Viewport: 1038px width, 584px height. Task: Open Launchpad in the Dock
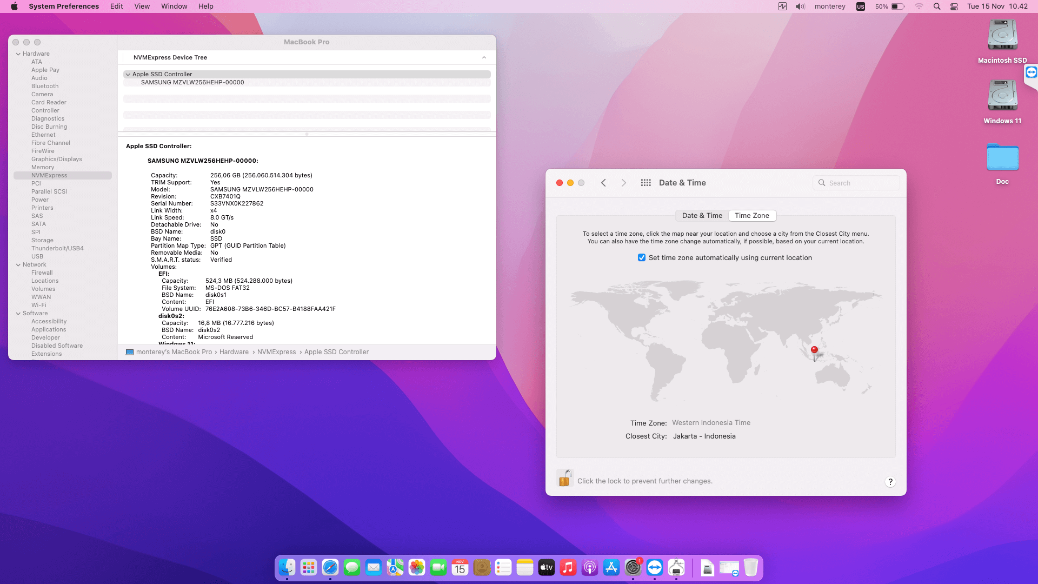click(309, 567)
